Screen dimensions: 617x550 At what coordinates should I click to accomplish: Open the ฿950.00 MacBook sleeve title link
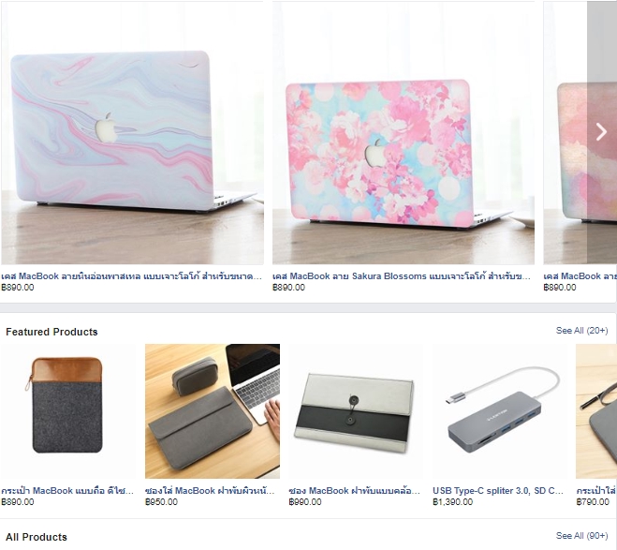[210, 491]
